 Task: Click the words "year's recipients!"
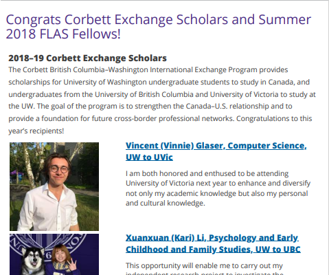pyautogui.click(x=36, y=131)
